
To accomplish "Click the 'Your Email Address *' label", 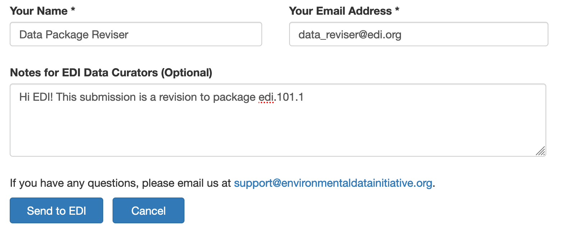I will coord(344,11).
